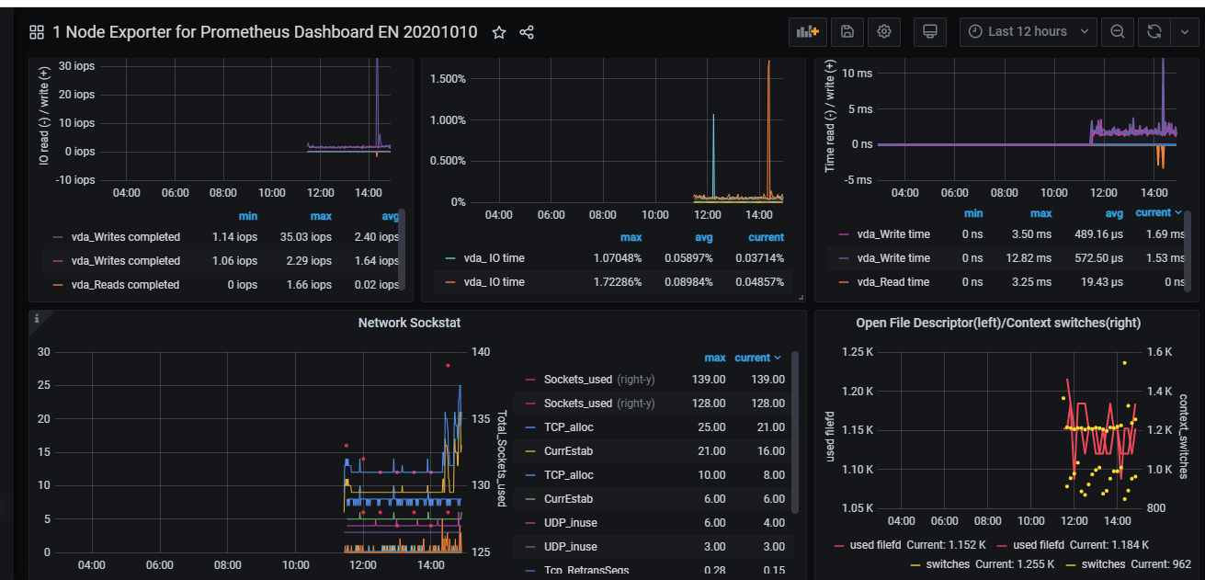Open the Last 12 hours time picker
This screenshot has height=580, width=1205.
point(1028,31)
